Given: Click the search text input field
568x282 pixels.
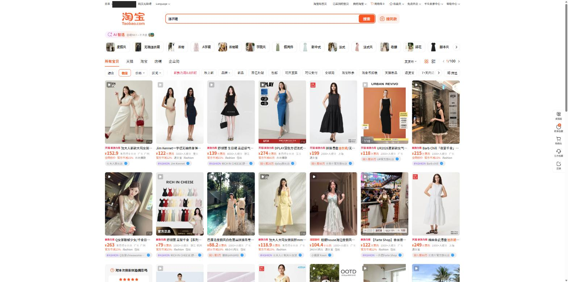Looking at the screenshot, I should [x=262, y=19].
